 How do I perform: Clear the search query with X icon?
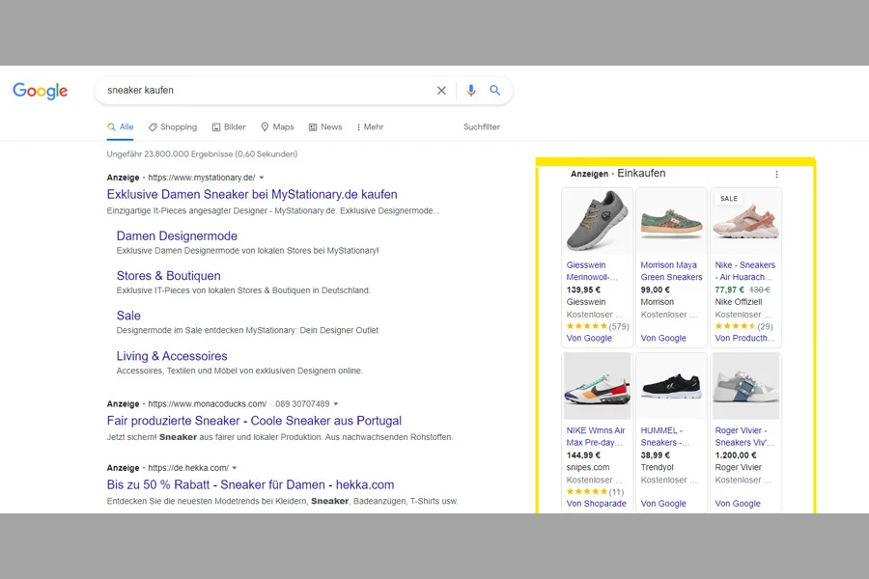[441, 91]
